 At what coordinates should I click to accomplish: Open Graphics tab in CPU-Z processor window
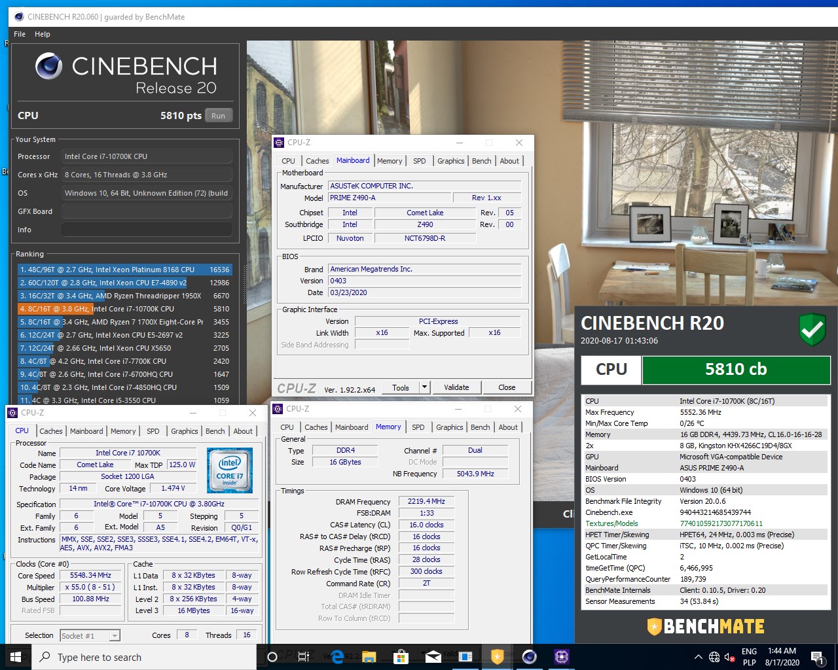click(x=185, y=431)
